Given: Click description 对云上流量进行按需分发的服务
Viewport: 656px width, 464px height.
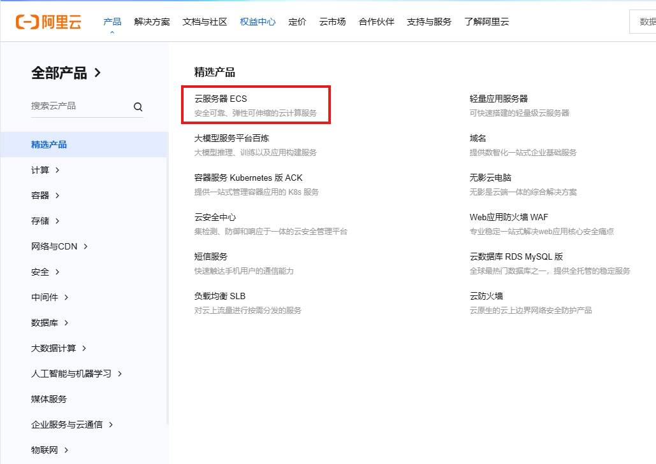Looking at the screenshot, I should (247, 311).
